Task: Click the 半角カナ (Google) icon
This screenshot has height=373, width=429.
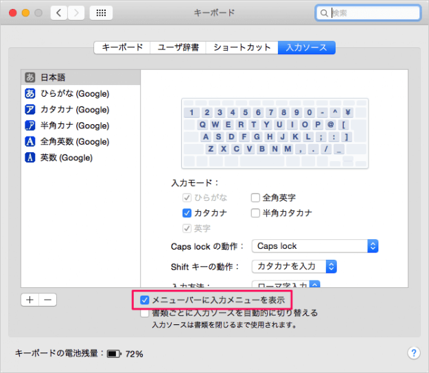Action: click(30, 125)
